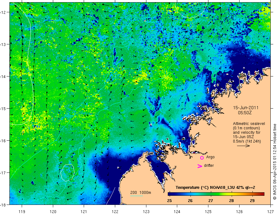Click the IMOS copyright timestamp text
This screenshot has height=214, width=277.
(274, 162)
